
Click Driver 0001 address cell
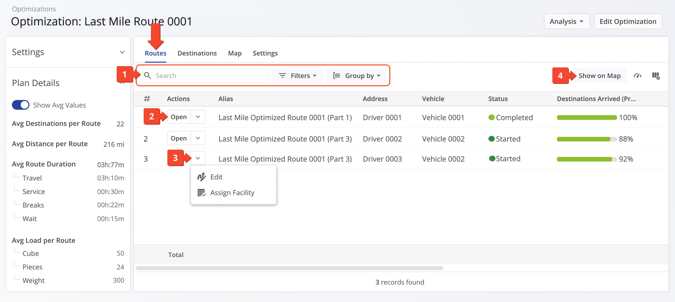(382, 117)
